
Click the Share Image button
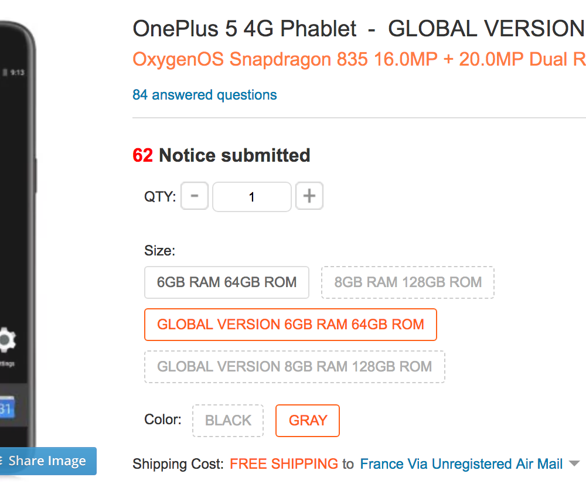[47, 461]
